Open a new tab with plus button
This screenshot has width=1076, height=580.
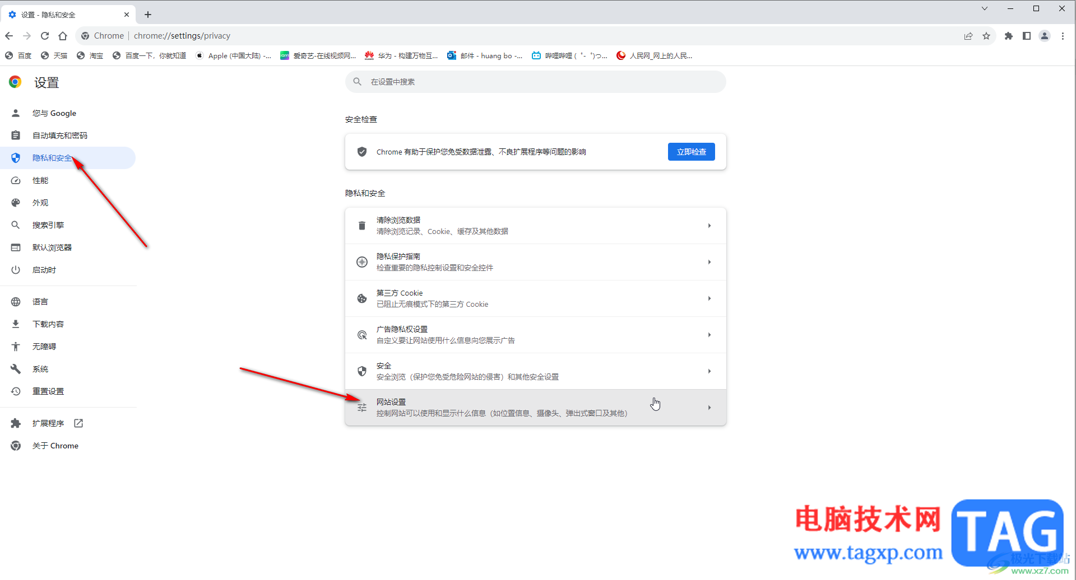(x=148, y=15)
